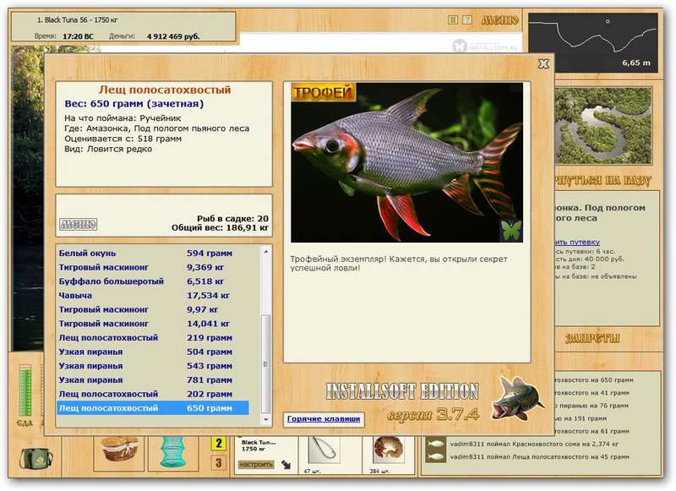Click the depth profile chart 6,65 m
This screenshot has height=491, width=676.
click(x=593, y=41)
